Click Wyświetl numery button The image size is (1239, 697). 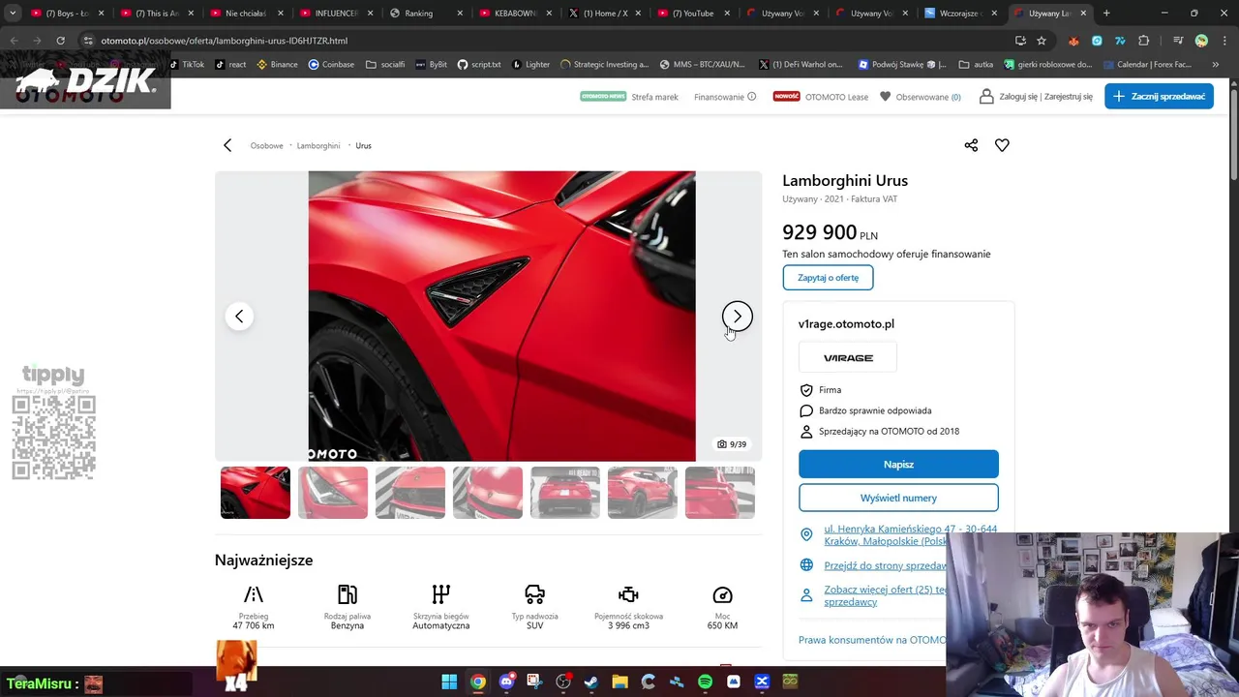pyautogui.click(x=898, y=498)
